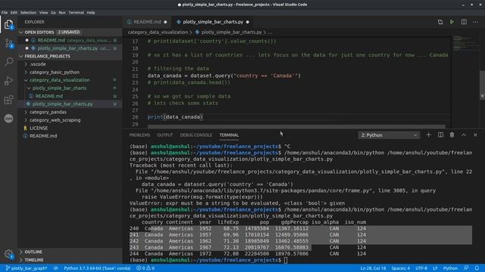
Task: Open plotly_simple_bar_charts.py in Open Editors list
Action: 70,48
